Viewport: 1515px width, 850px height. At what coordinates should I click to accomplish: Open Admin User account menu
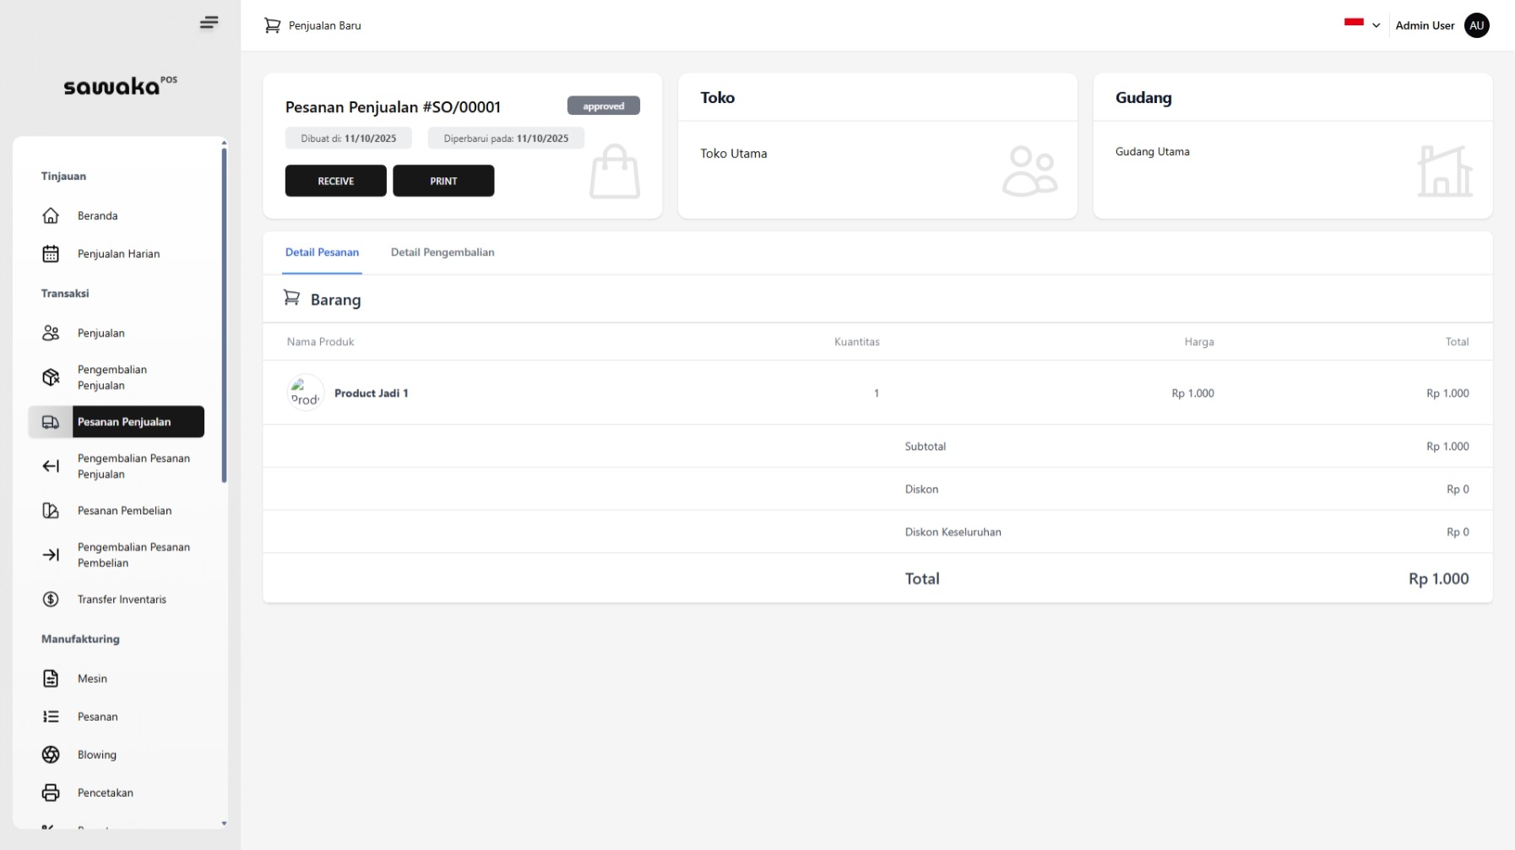pyautogui.click(x=1424, y=25)
